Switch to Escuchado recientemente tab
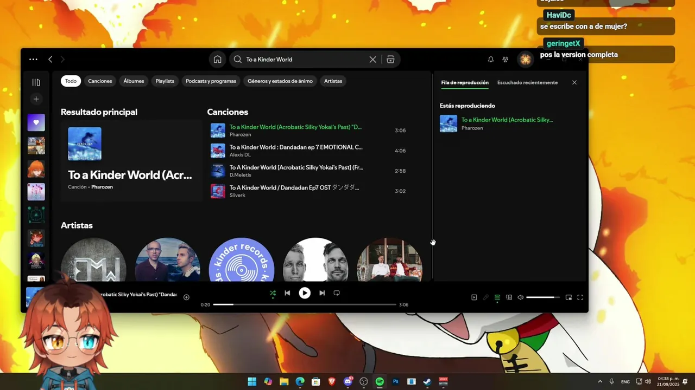 click(527, 83)
